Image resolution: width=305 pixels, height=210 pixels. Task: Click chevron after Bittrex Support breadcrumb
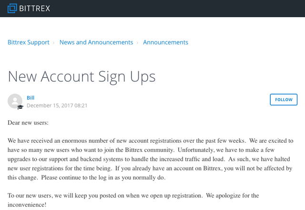[54, 42]
